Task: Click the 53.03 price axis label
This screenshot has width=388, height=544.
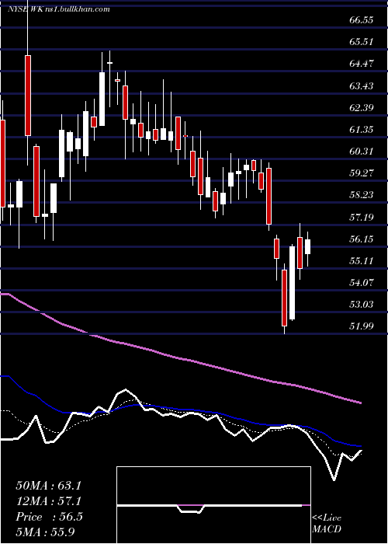Action: pyautogui.click(x=362, y=305)
